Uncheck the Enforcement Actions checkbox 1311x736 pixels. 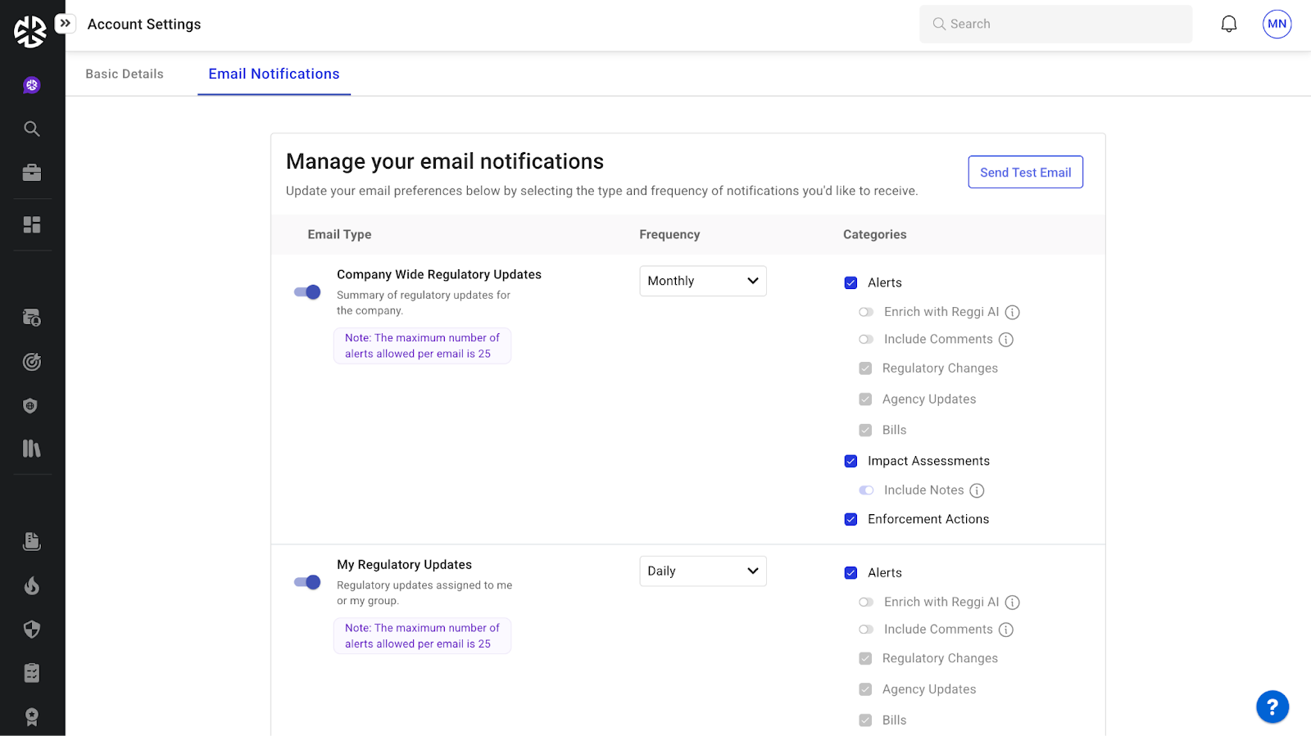pyautogui.click(x=851, y=519)
